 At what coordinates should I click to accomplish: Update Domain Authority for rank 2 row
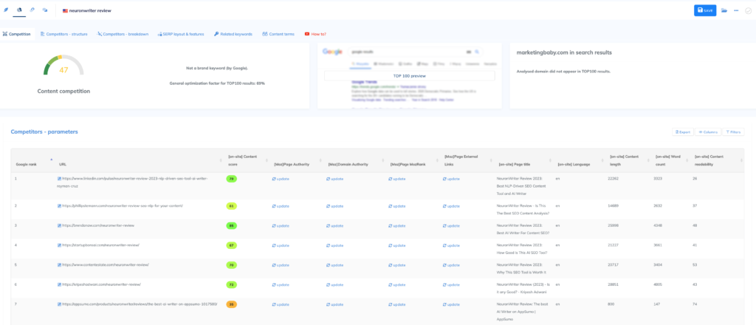[x=334, y=206]
